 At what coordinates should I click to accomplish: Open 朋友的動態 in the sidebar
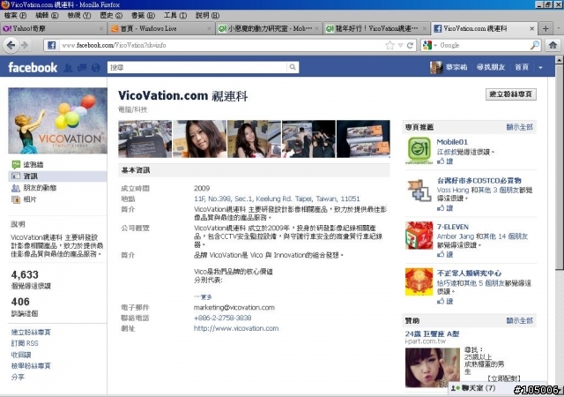point(57,188)
